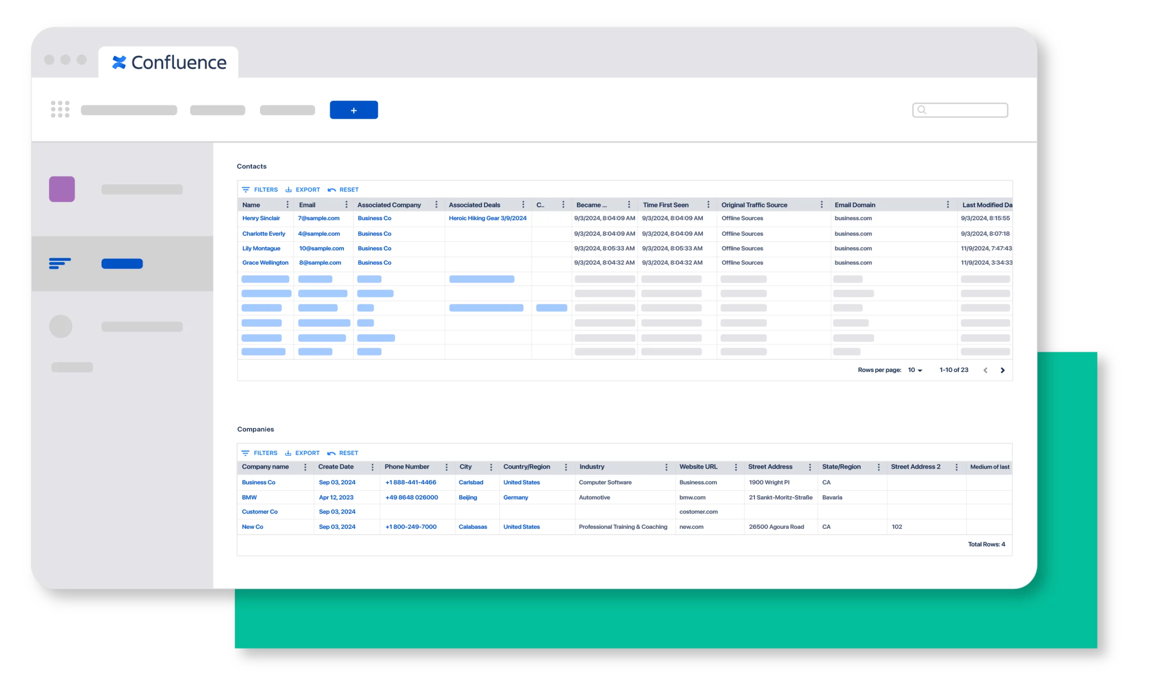This screenshot has width=1160, height=686.
Task: Open the Associated Company column menu
Action: (436, 204)
